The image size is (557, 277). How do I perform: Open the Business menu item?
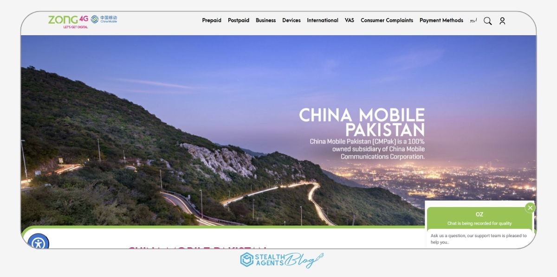pos(266,20)
